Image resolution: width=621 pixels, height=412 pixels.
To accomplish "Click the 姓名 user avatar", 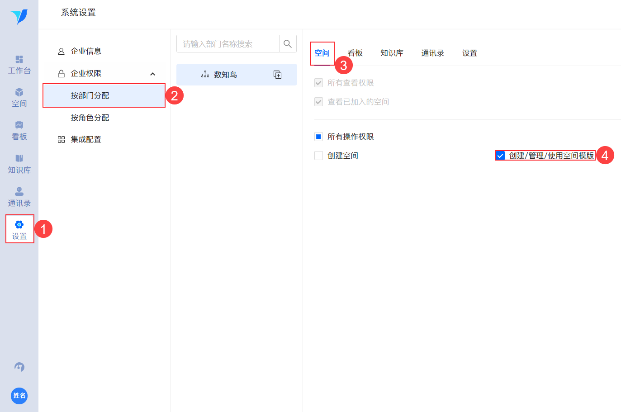I will 19,396.
